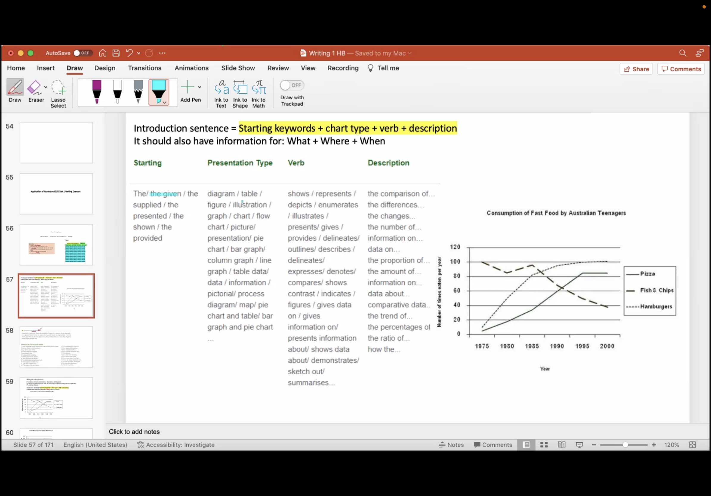Choose the gray pencil pen

[138, 92]
